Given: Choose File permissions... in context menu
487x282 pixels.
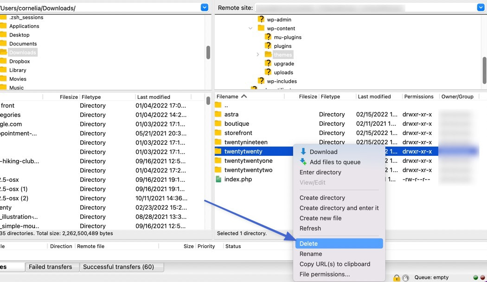Looking at the screenshot, I should (x=325, y=274).
